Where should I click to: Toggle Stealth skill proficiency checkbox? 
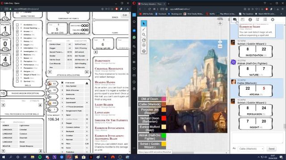(x=17, y=78)
